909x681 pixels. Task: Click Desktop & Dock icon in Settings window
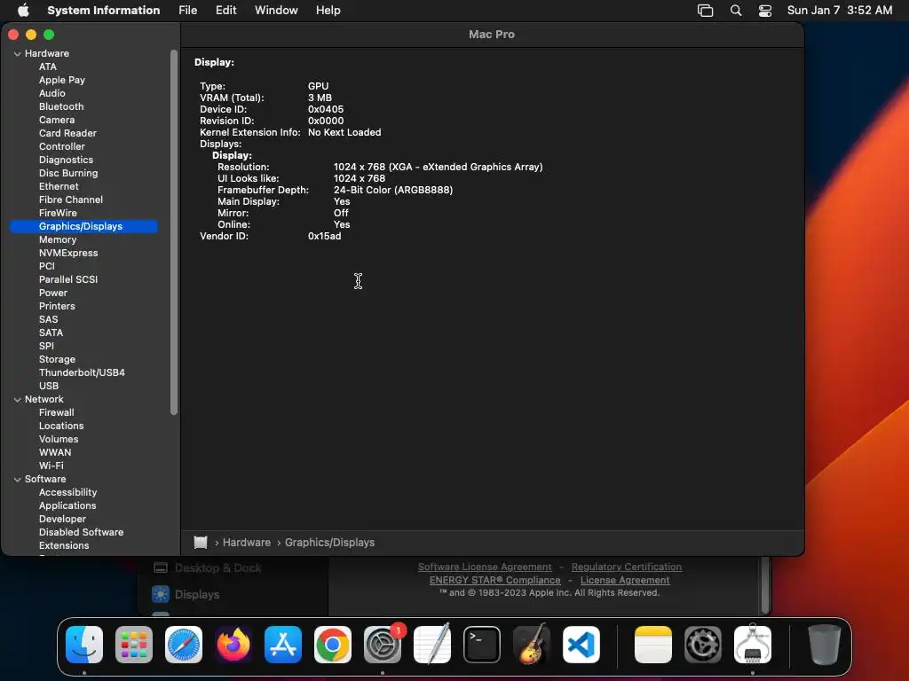pyautogui.click(x=161, y=567)
